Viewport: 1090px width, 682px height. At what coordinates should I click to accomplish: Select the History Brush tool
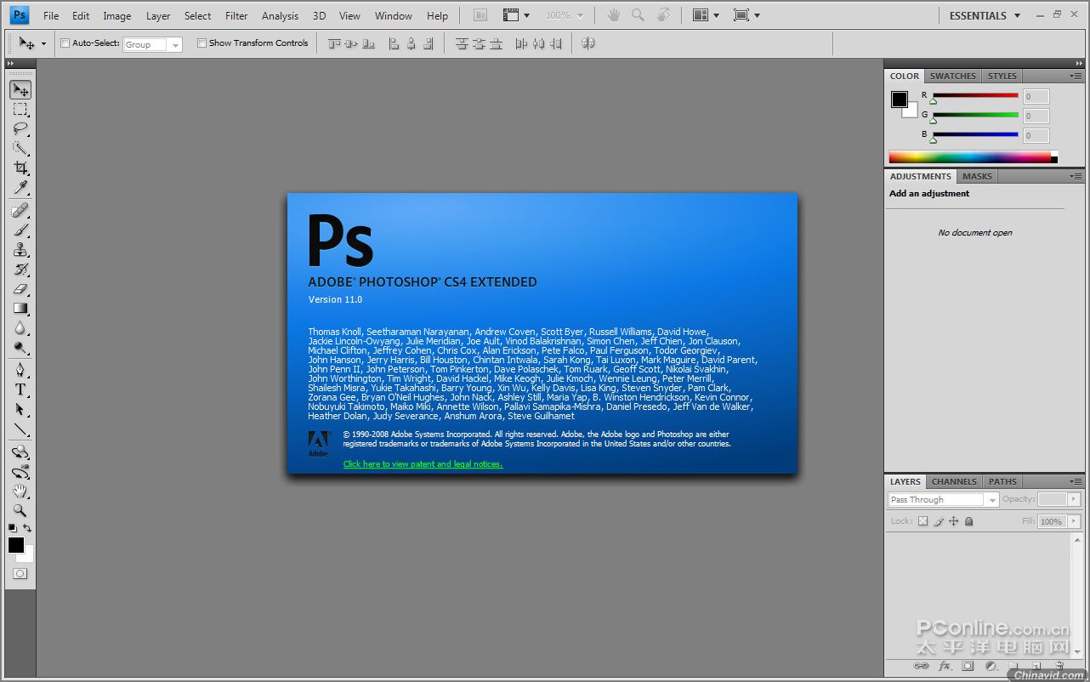(x=20, y=269)
